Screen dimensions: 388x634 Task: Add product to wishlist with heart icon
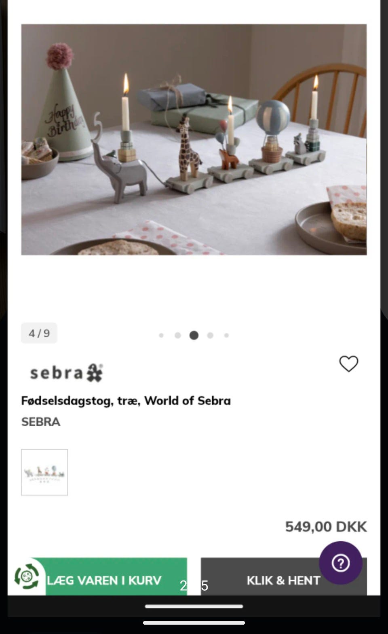348,364
